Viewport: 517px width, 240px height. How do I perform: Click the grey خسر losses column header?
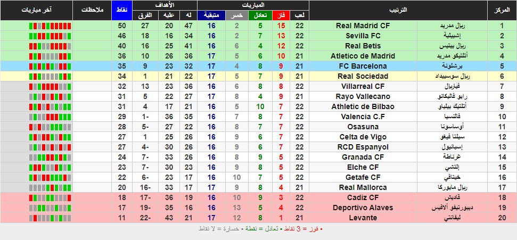pyautogui.click(x=236, y=15)
